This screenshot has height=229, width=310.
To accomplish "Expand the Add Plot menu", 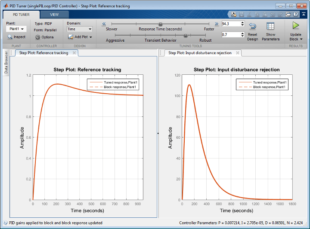I will pos(81,37).
